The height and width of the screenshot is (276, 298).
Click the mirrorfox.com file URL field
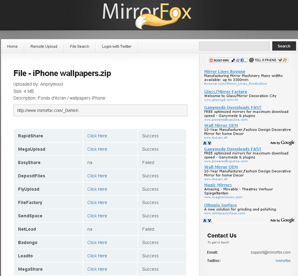[x=100, y=110]
